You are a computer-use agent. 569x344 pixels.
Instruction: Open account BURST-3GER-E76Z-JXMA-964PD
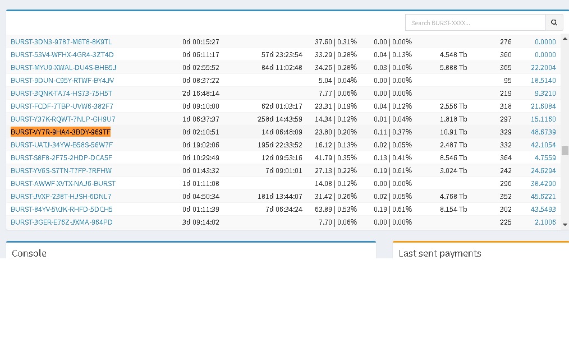62,222
